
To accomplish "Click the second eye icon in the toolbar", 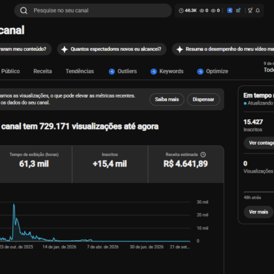I will tap(213, 10).
